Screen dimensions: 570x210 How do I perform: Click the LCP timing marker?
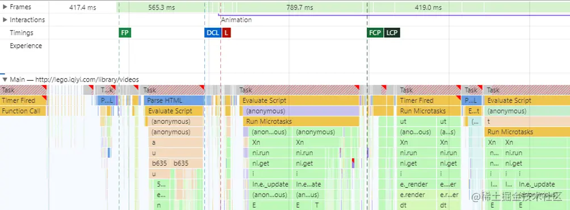tap(392, 33)
